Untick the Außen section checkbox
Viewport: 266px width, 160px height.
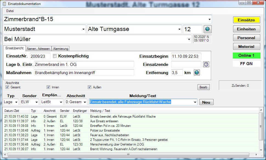pos(89,87)
